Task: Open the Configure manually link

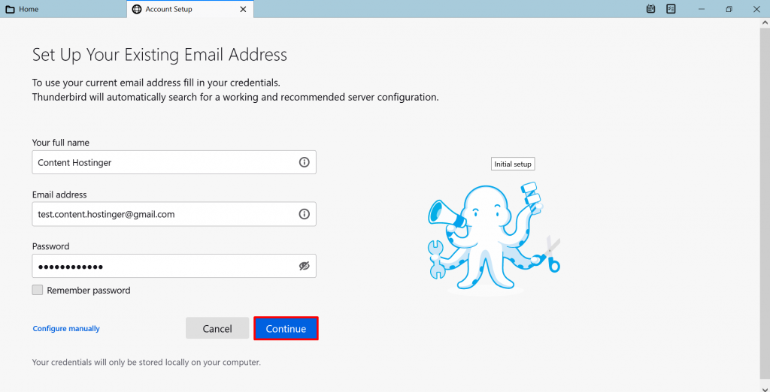Action: point(66,329)
